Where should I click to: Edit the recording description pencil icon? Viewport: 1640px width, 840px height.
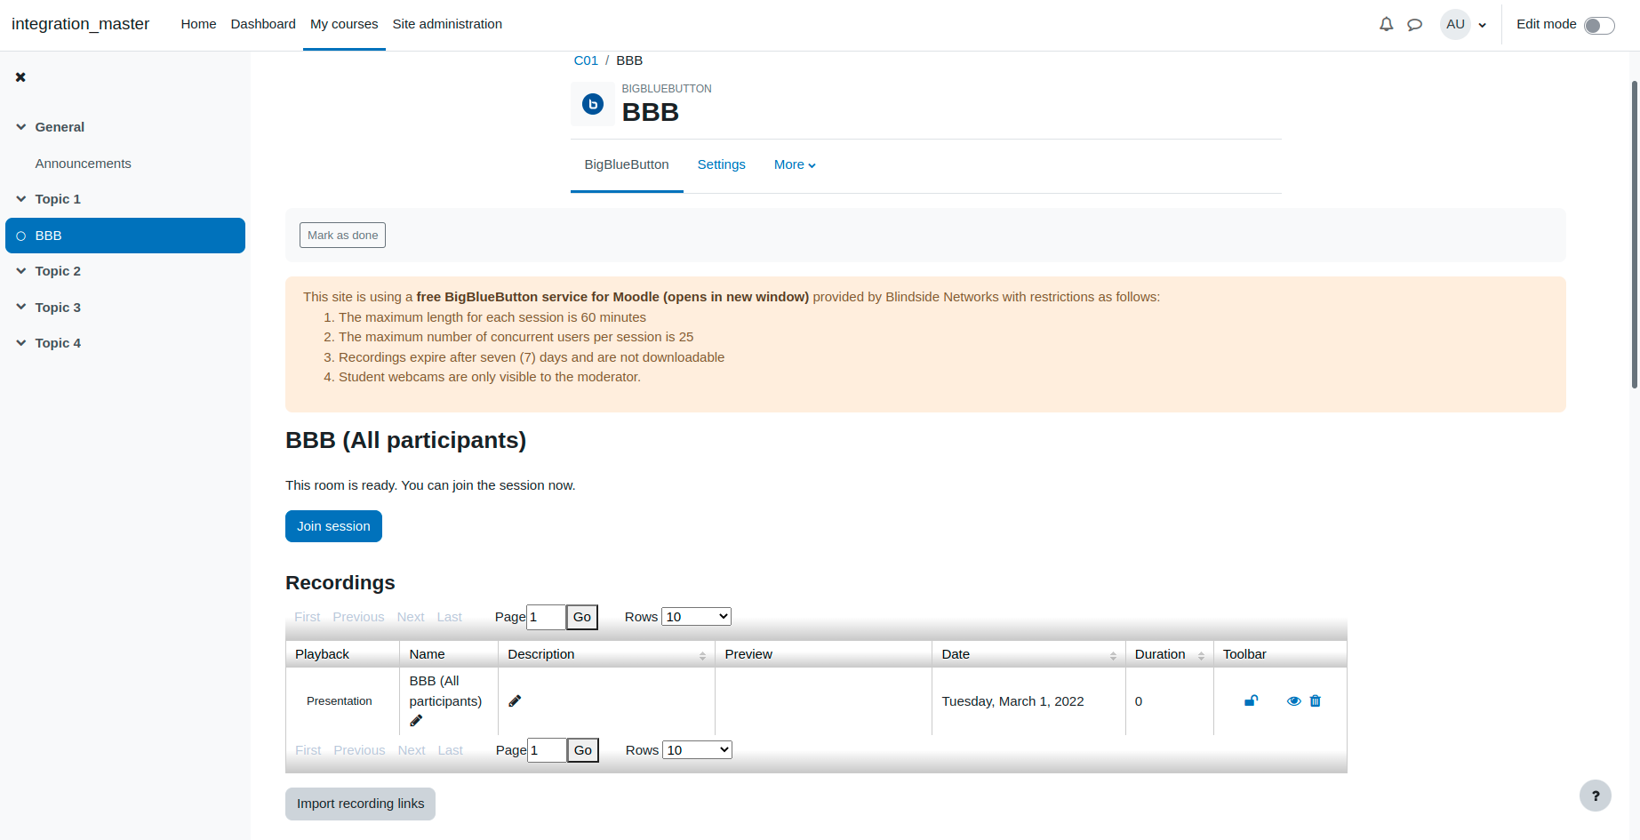[x=515, y=701]
